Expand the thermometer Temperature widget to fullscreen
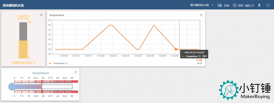The height and width of the screenshot is (103, 274). tap(75, 72)
